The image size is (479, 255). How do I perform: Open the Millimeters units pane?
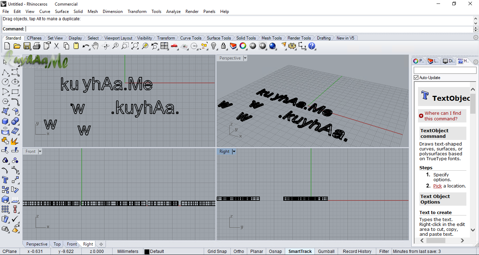point(128,251)
